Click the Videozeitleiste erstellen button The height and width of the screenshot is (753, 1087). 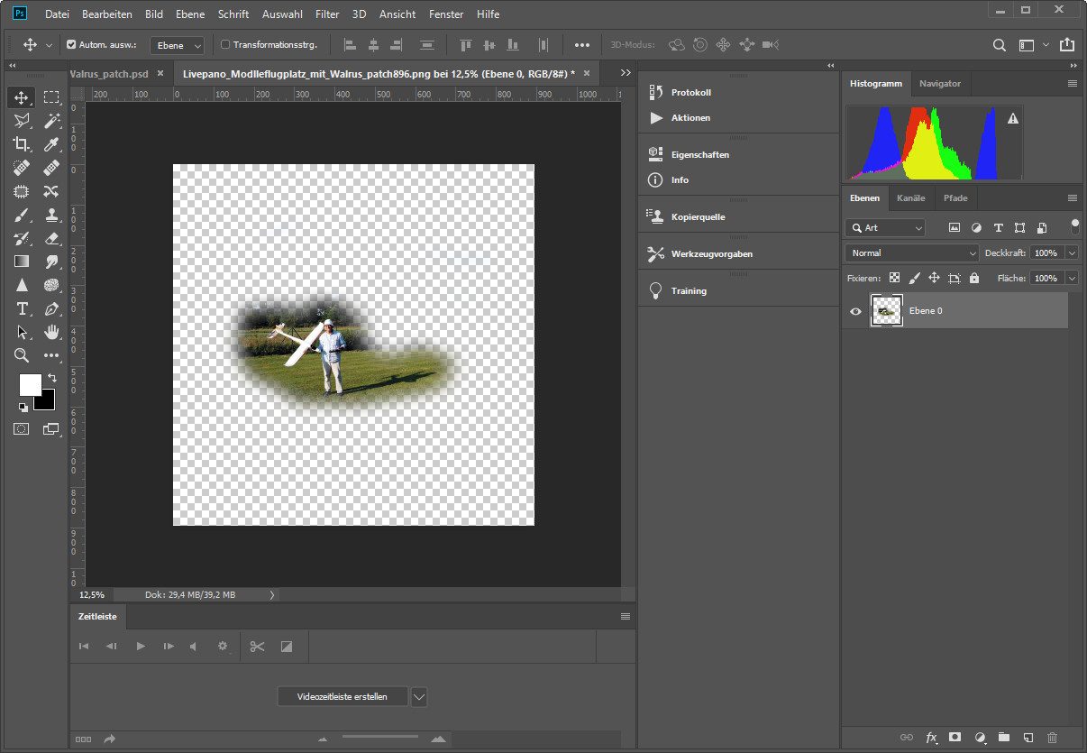[343, 696]
